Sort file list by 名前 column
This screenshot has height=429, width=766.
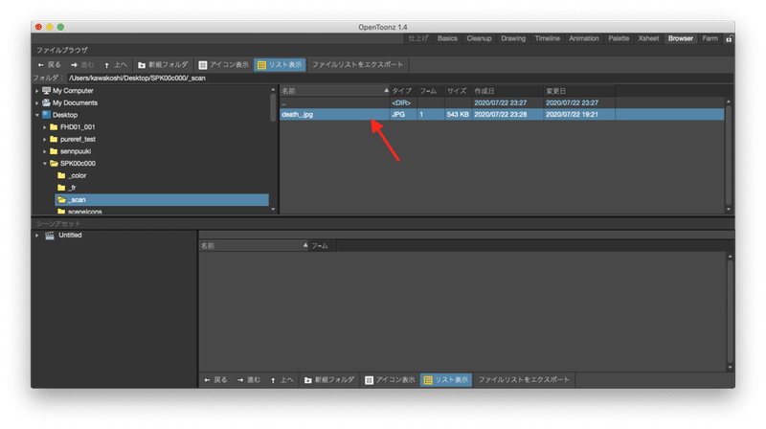(x=334, y=91)
